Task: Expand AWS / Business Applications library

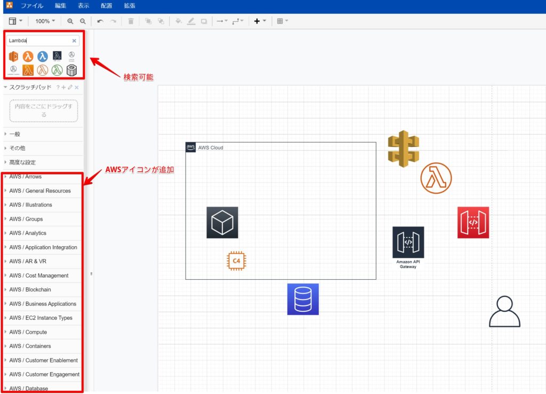Action: coord(42,304)
